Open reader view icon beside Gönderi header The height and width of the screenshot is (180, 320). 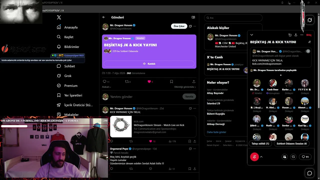click(x=193, y=17)
